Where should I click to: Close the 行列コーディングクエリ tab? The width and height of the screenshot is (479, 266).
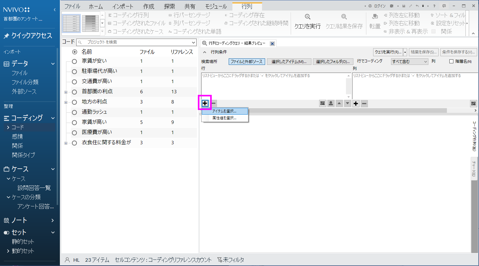272,44
